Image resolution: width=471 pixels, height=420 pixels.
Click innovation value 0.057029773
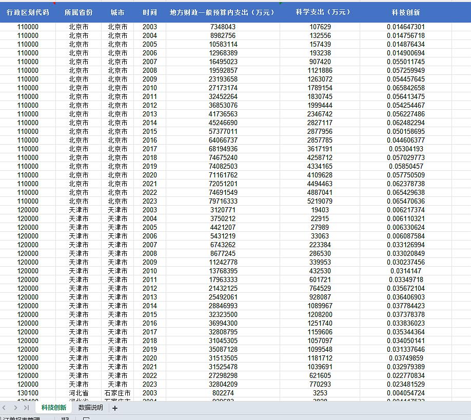pyautogui.click(x=406, y=157)
